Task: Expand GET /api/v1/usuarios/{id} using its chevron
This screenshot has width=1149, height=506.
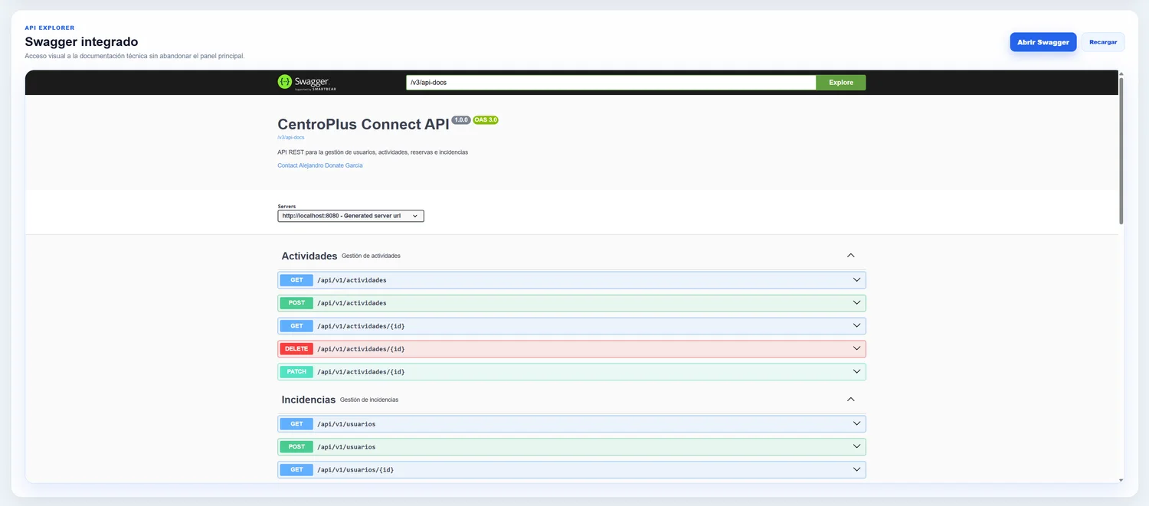Action: (x=857, y=470)
